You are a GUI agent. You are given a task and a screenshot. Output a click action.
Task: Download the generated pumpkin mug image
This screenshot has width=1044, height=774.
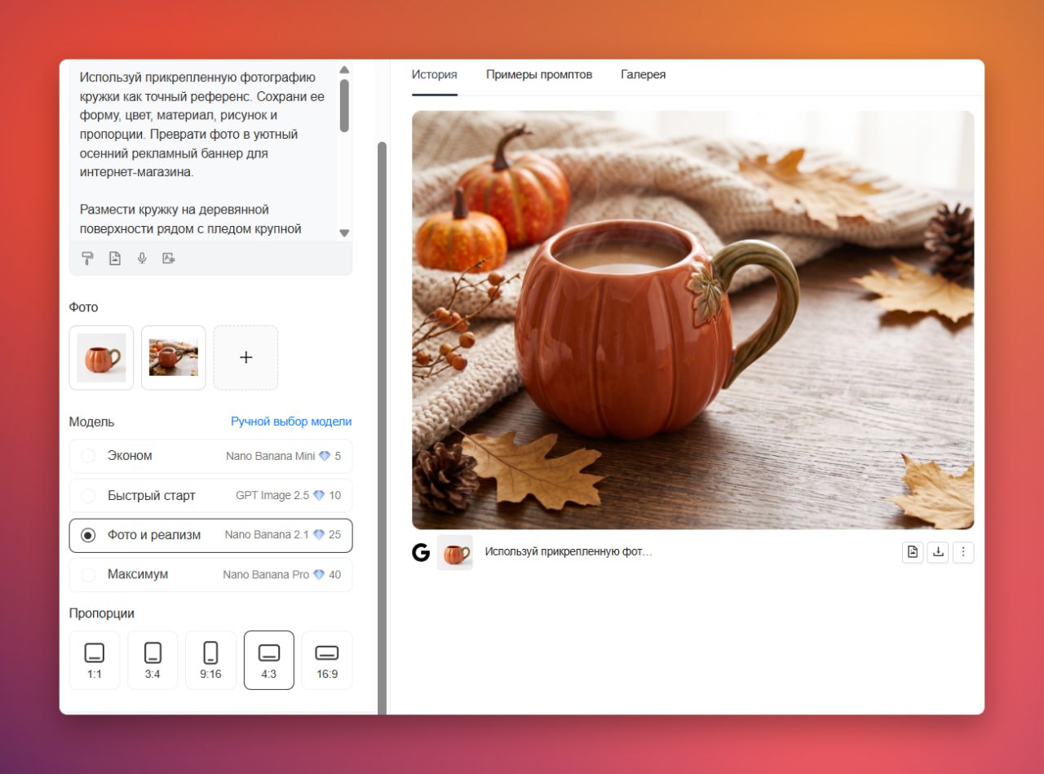[x=938, y=552]
